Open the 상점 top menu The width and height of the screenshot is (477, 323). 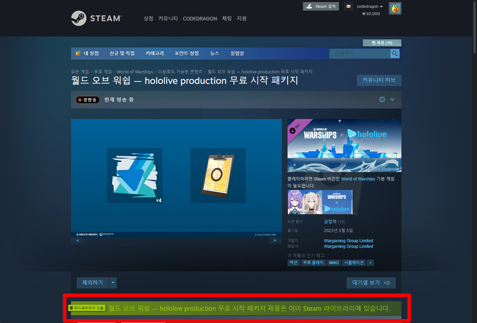tap(148, 18)
